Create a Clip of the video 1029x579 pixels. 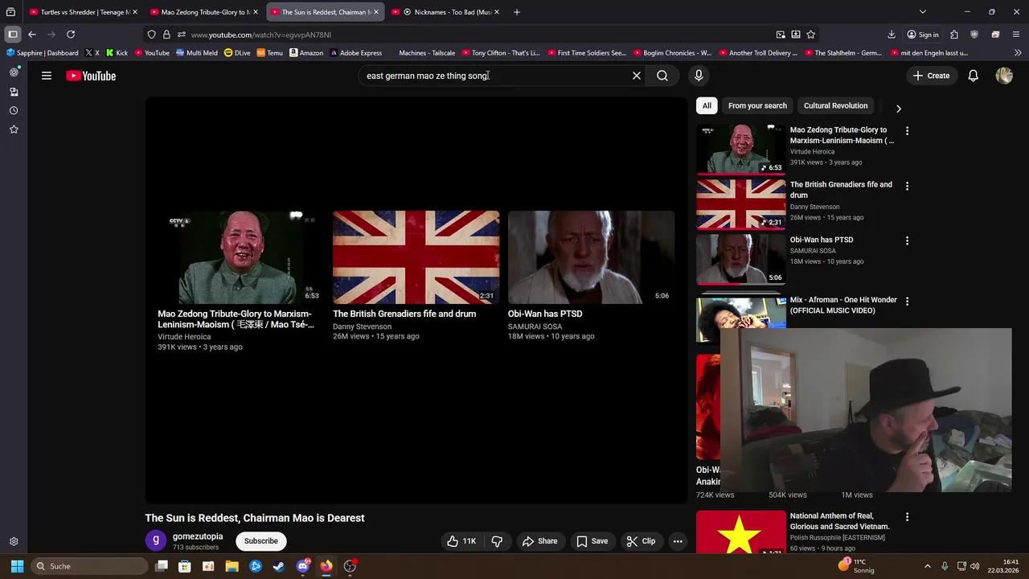coord(641,541)
